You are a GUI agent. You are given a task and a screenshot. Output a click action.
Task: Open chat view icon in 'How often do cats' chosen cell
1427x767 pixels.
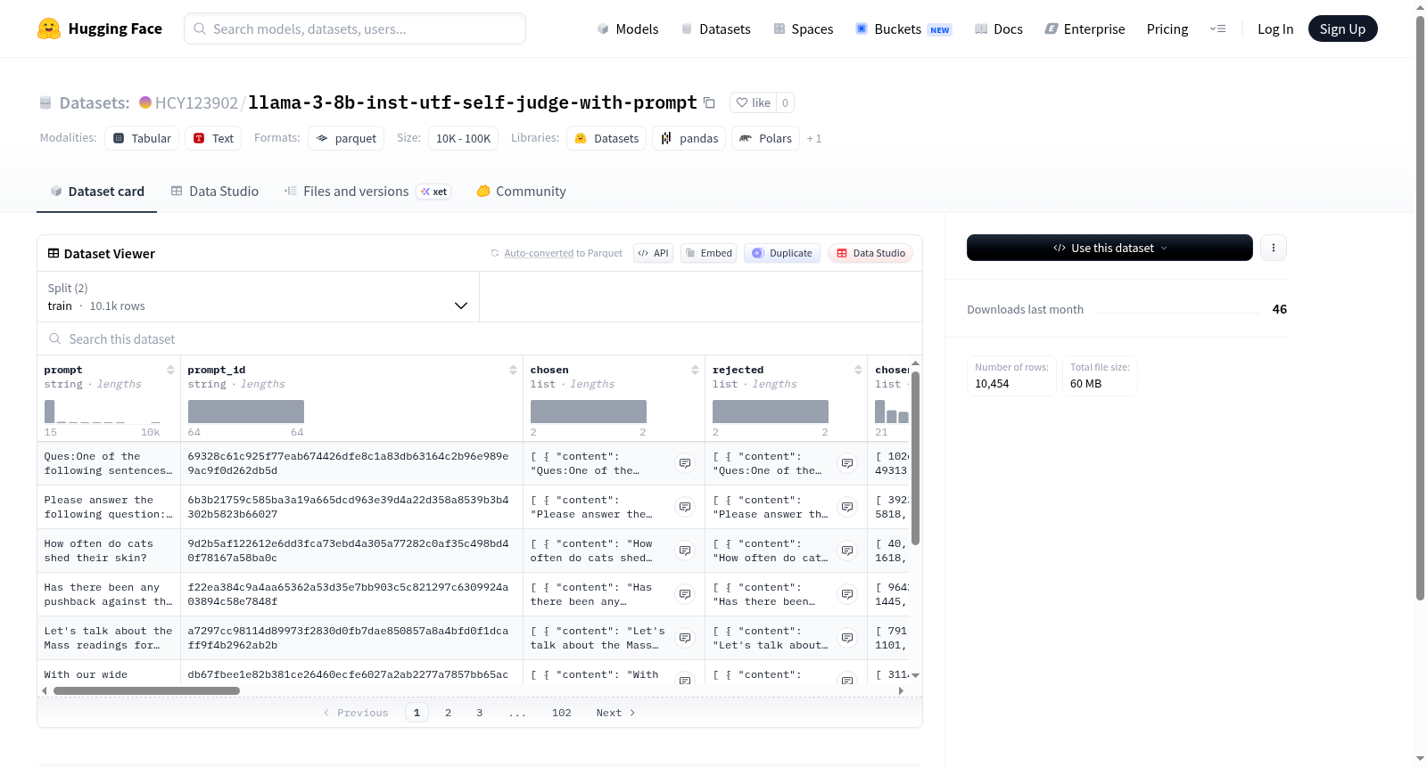685,551
